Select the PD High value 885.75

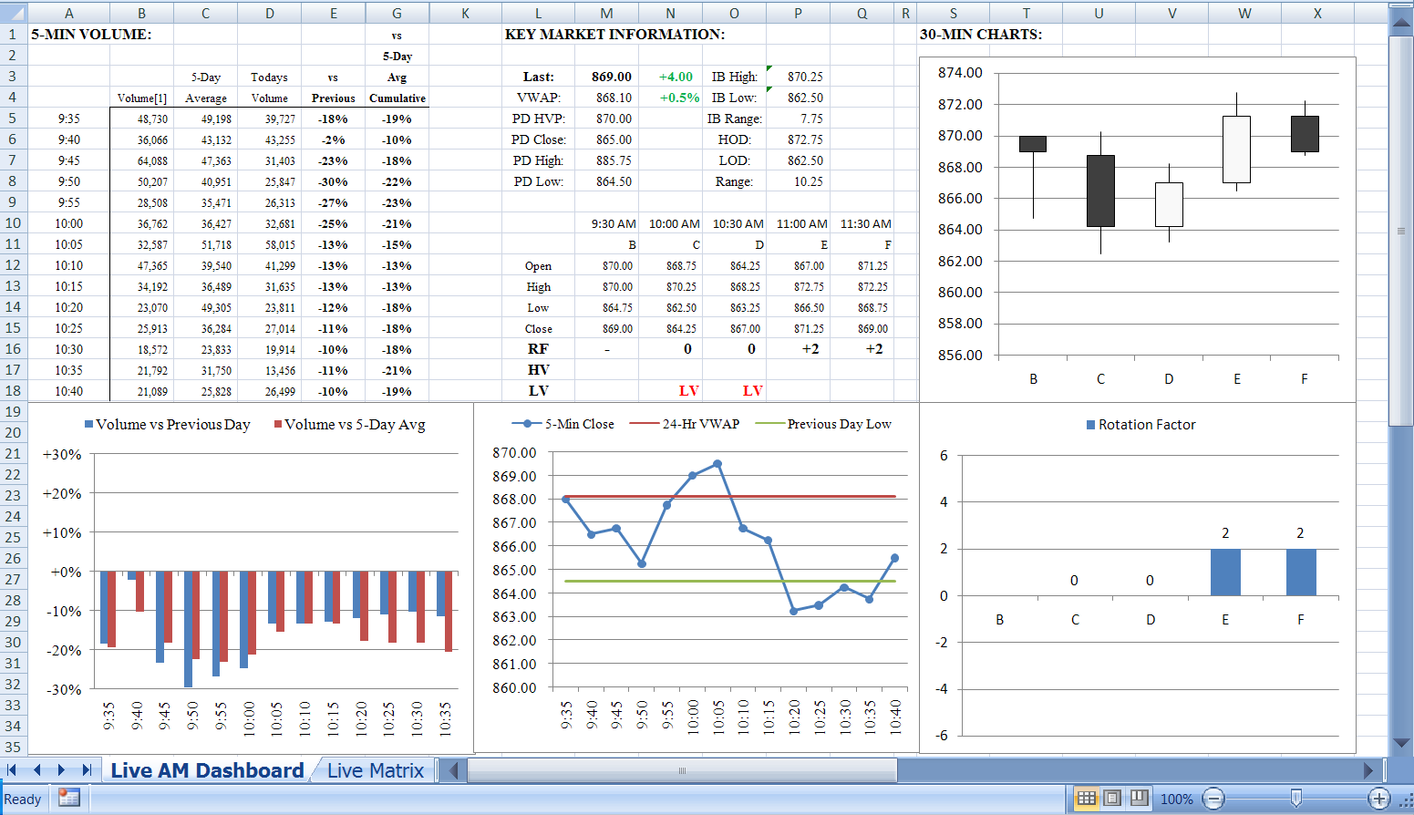[x=606, y=160]
